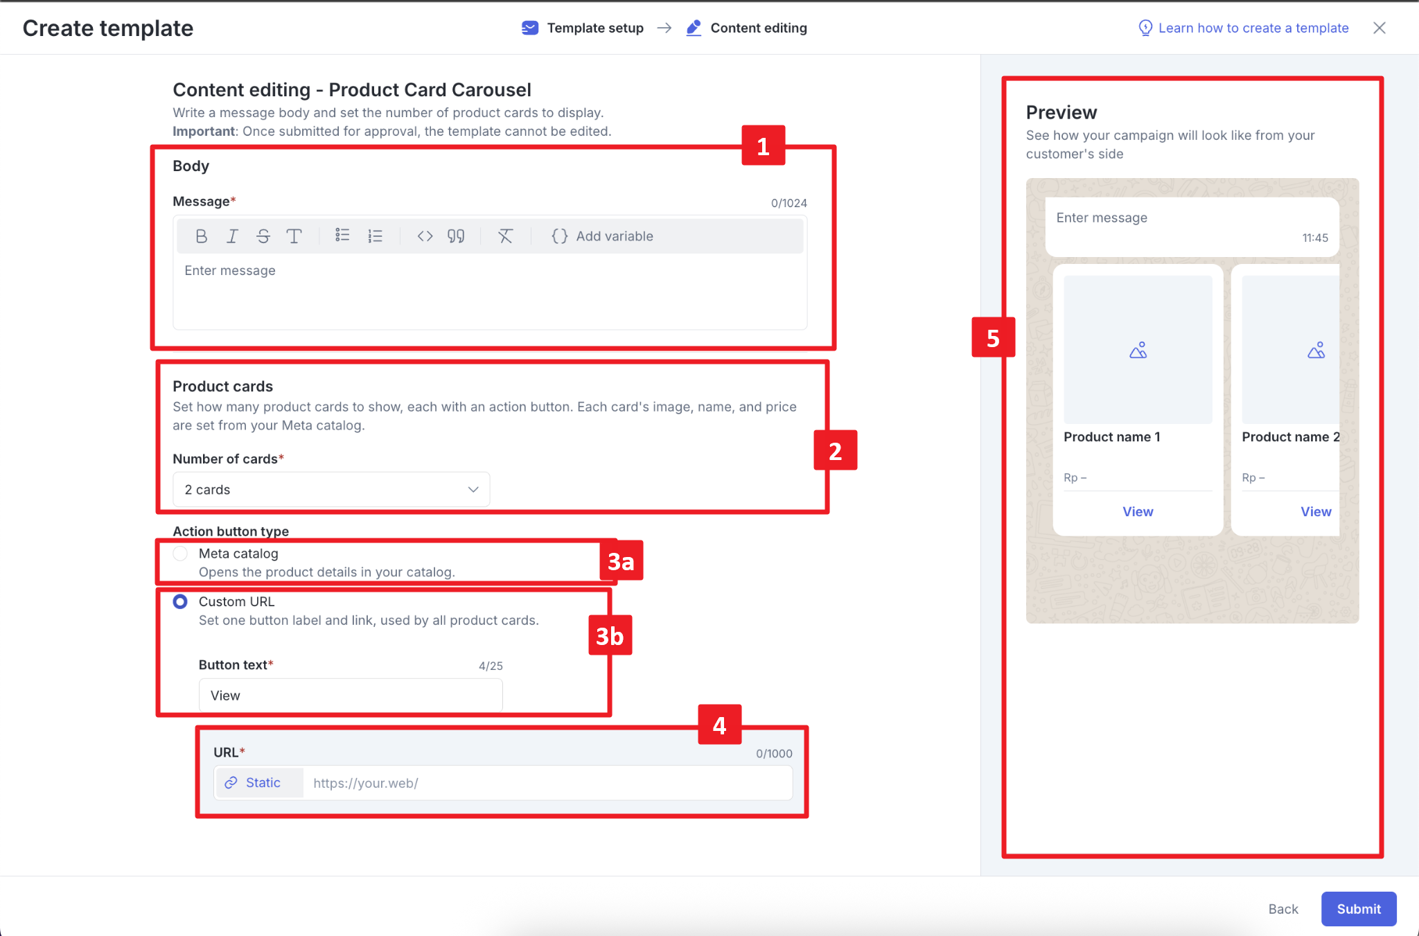Click into the Enter message text area

point(489,291)
